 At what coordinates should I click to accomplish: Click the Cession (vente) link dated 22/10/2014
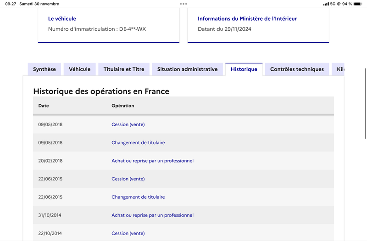pos(128,233)
